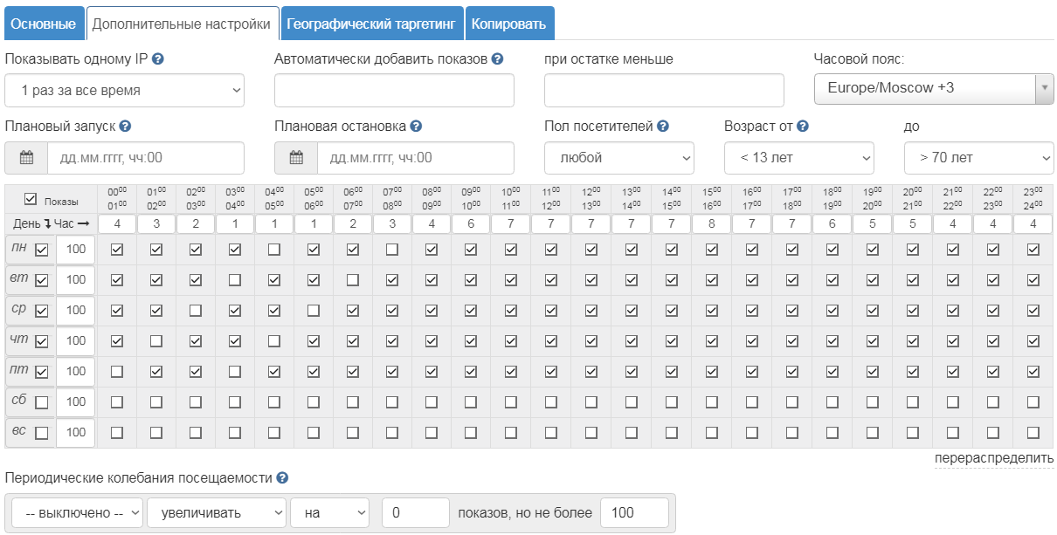The width and height of the screenshot is (1057, 535).
Task: Click help icon beside Периодические колебания посещаемости
Action: 282,478
